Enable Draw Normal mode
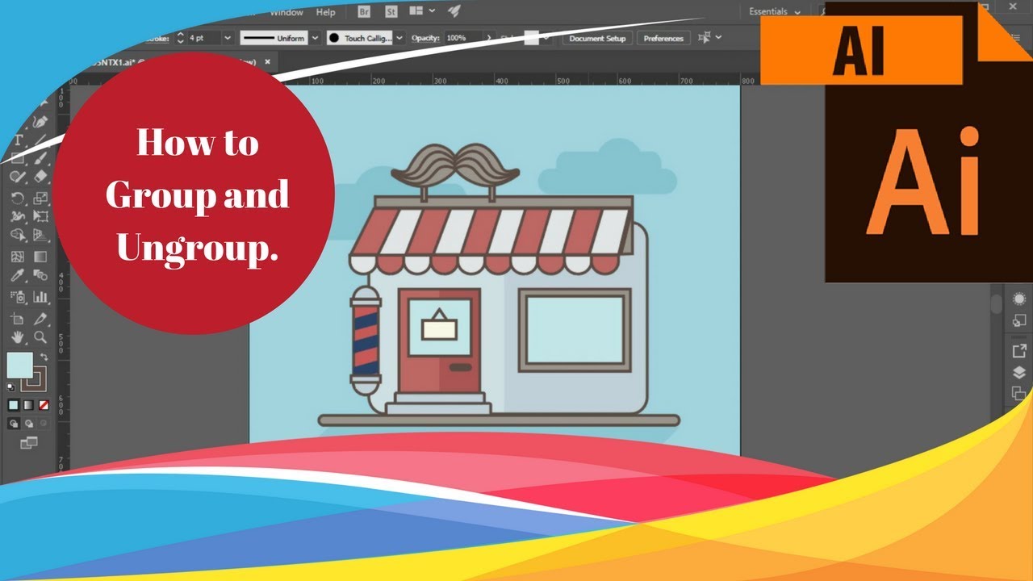Viewport: 1033px width, 581px height. point(14,423)
